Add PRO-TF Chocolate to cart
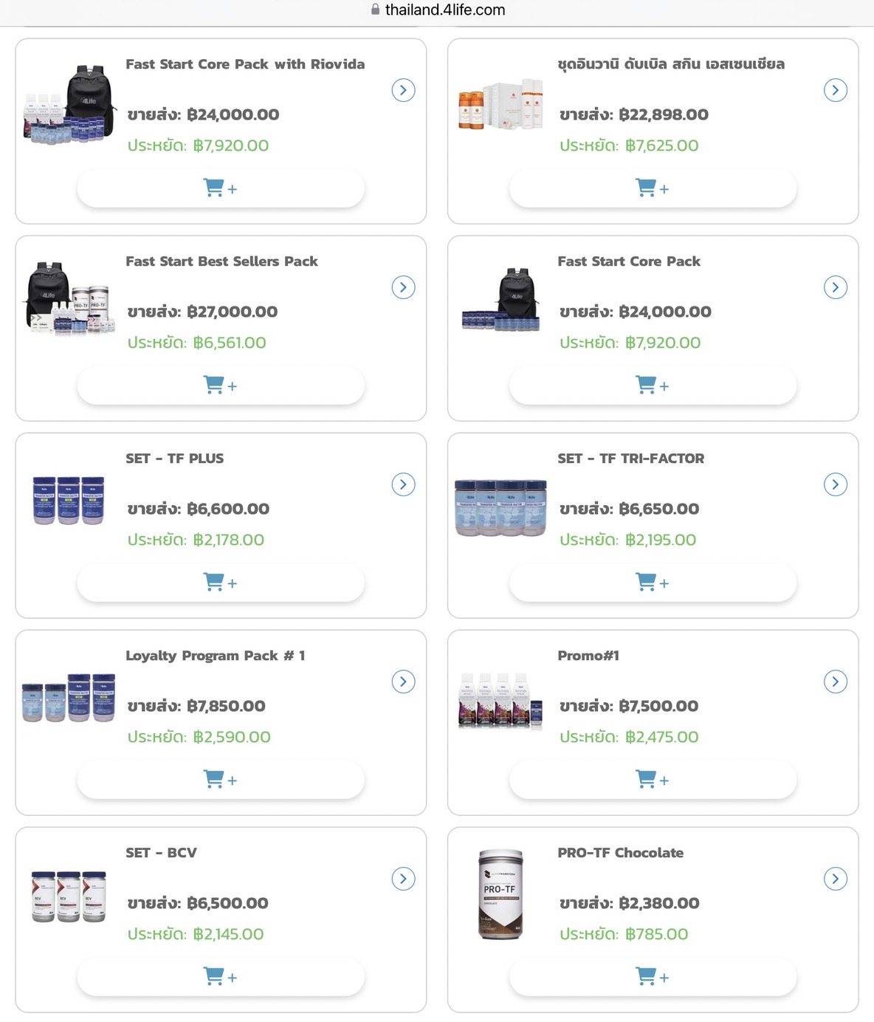The height and width of the screenshot is (1022, 874). [653, 977]
